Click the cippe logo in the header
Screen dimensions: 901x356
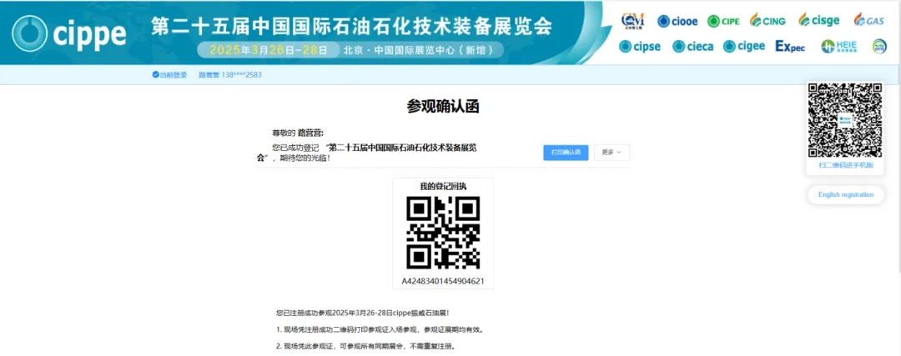[69, 33]
